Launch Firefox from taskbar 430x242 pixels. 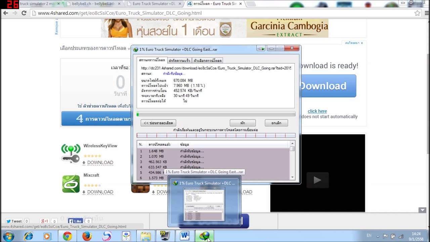click(87, 236)
